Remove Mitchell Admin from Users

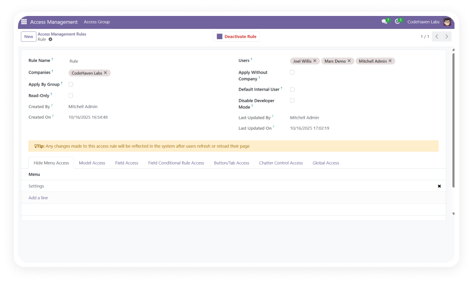[x=390, y=61]
